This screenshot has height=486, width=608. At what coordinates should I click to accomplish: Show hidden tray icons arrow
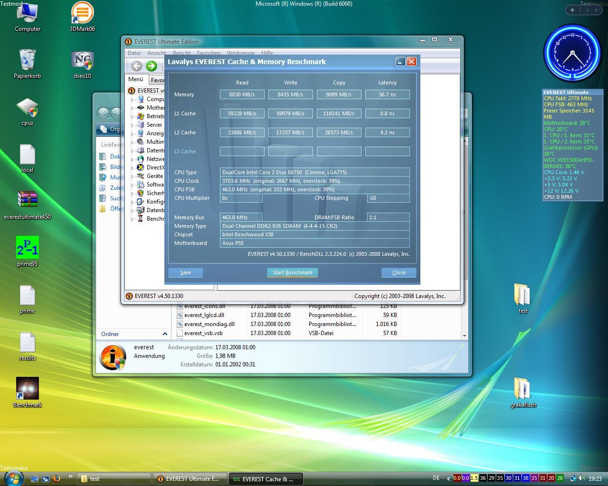coord(448,478)
